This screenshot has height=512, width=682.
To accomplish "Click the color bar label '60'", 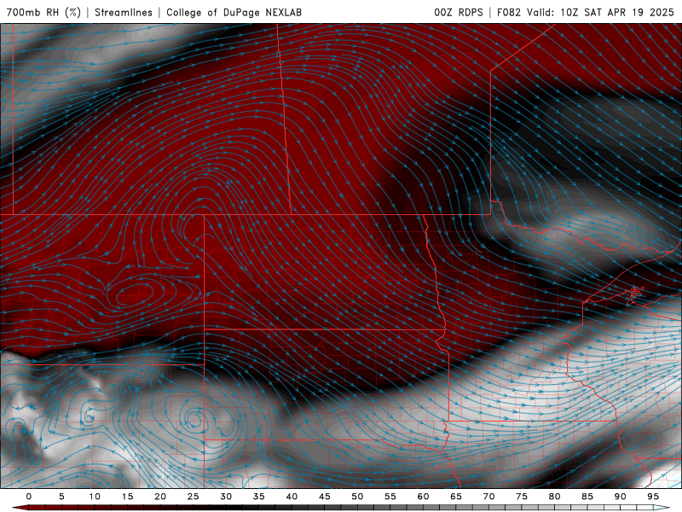I will coord(423,497).
